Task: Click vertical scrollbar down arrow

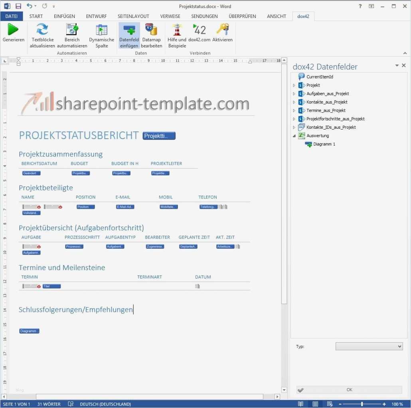Action: pos(284,390)
